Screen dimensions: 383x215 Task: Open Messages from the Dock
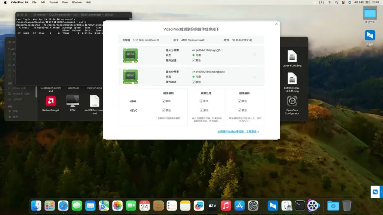click(x=77, y=206)
